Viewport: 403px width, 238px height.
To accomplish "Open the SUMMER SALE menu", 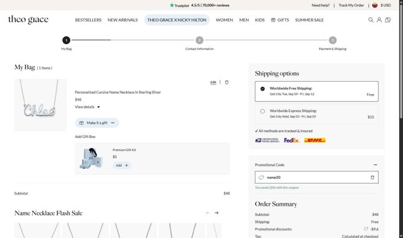I will coord(309,20).
